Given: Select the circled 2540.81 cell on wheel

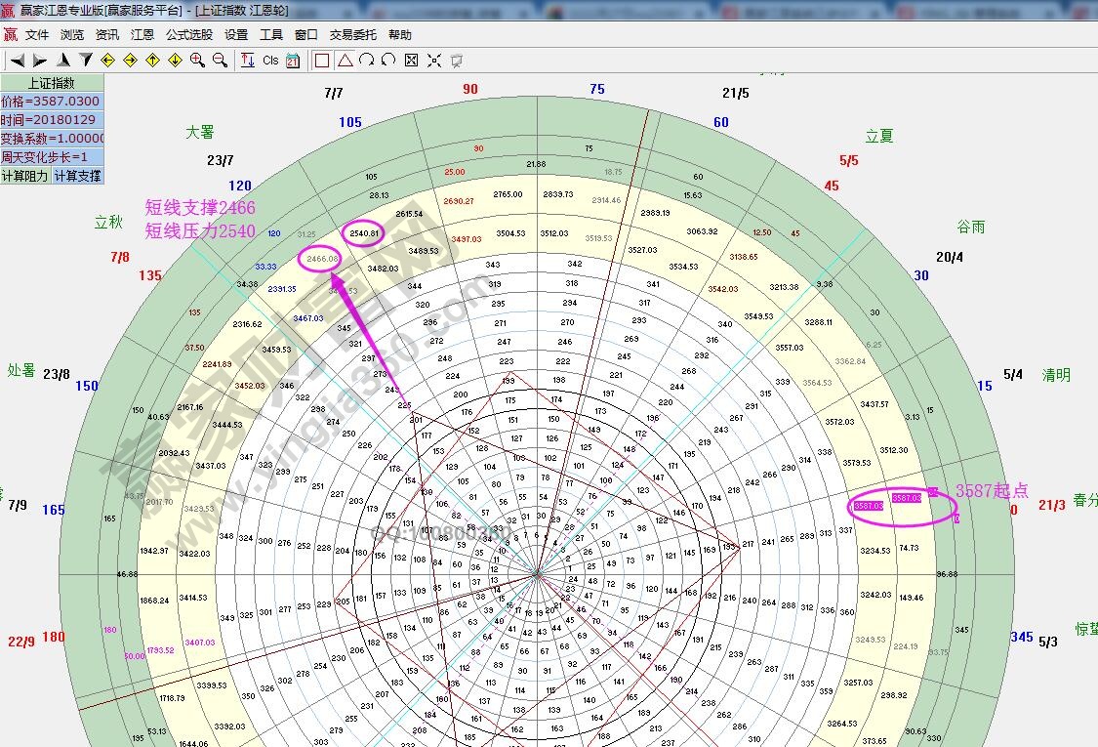Looking at the screenshot, I should pos(363,233).
